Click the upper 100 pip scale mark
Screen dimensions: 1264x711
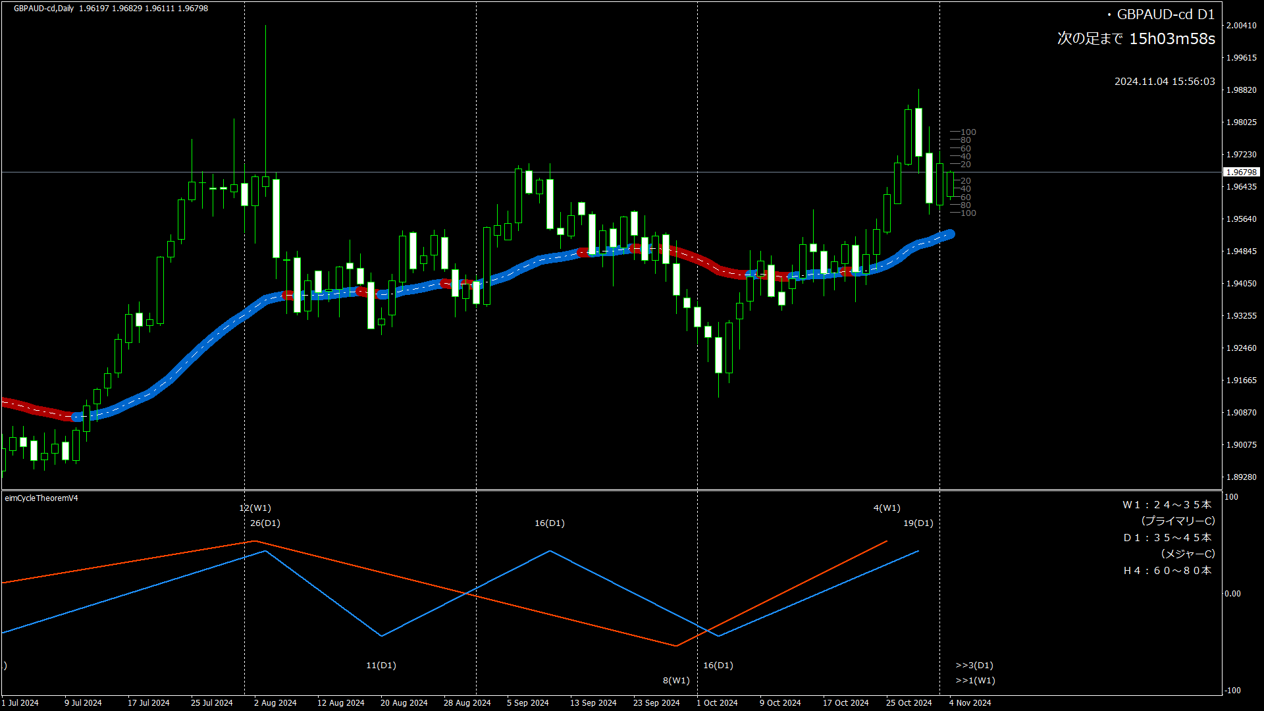(968, 132)
